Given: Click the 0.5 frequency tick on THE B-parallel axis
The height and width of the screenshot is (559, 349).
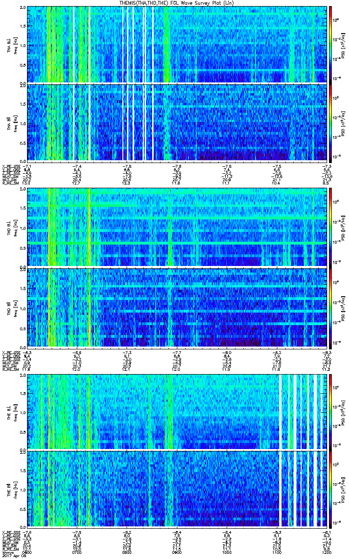Looking at the screenshot, I should click(23, 510).
